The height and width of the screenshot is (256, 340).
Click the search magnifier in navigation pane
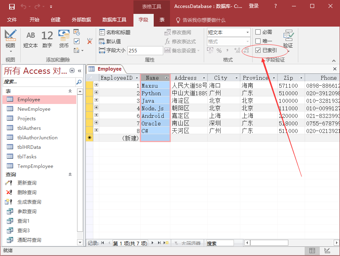click(79, 82)
